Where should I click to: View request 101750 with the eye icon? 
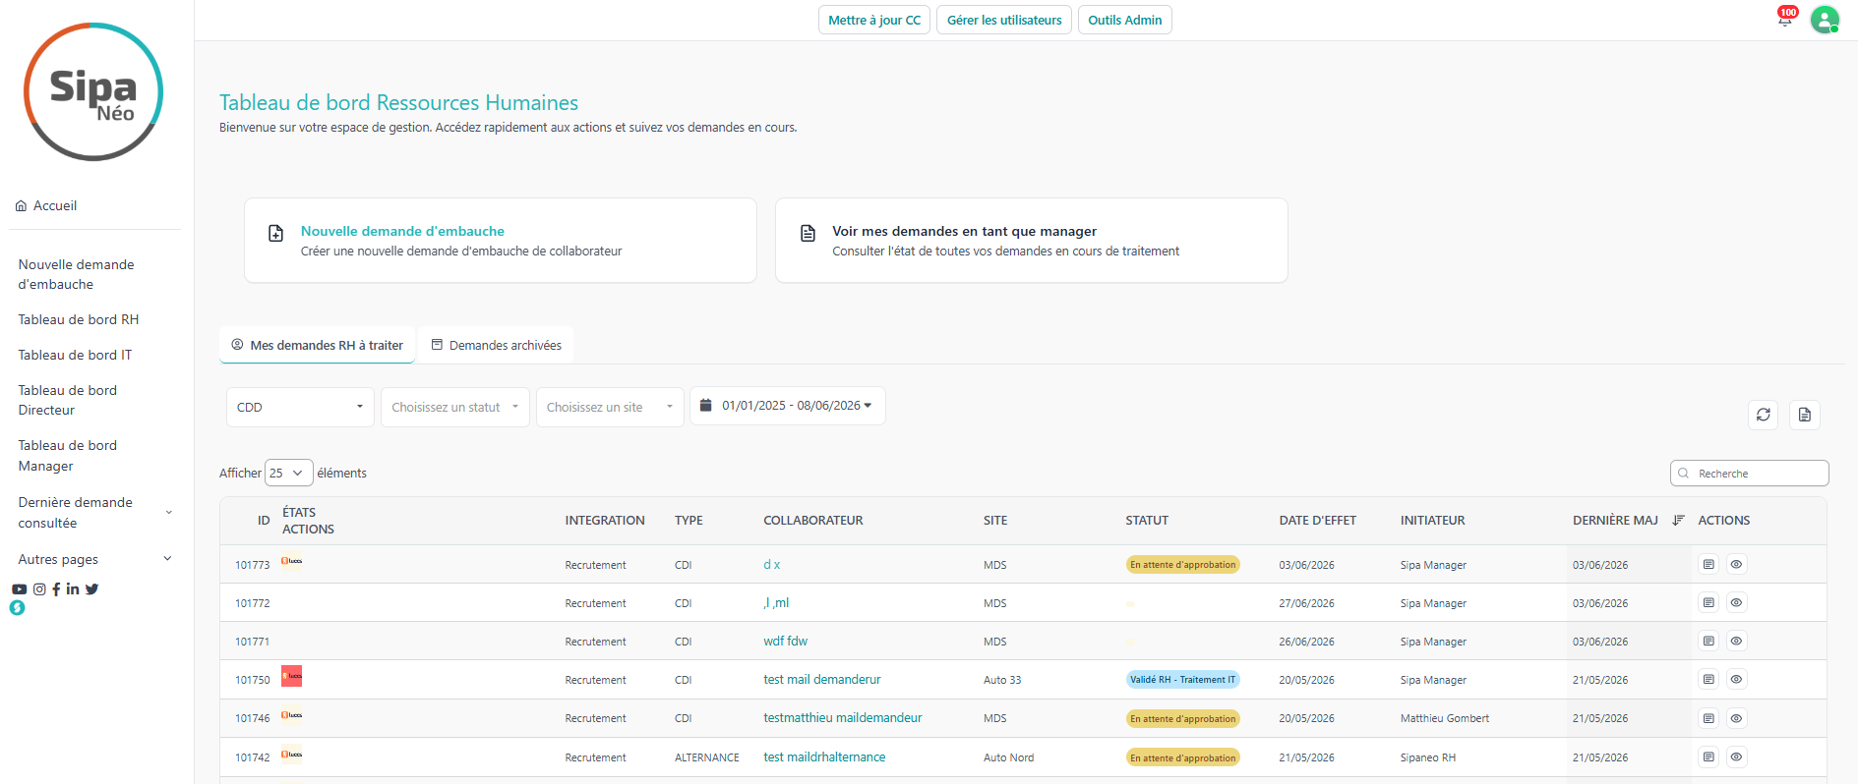tap(1737, 680)
